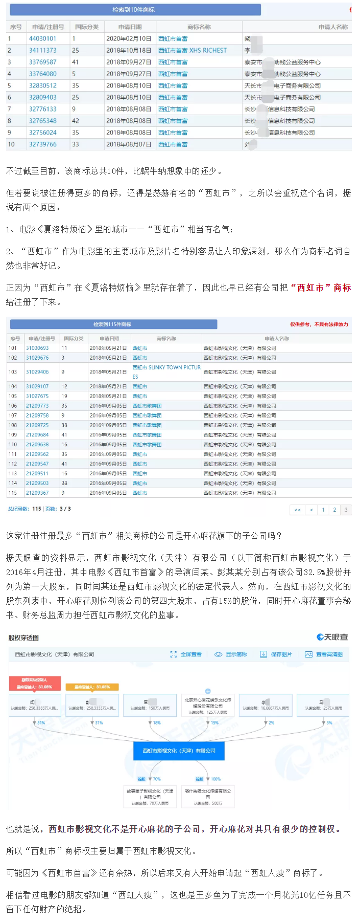
Task: Click the plus expand icon above 北京开心麻花
Action: tap(208, 691)
